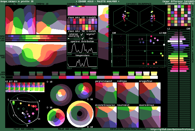Click the white dot in LI-HUE plot

click(164, 45)
